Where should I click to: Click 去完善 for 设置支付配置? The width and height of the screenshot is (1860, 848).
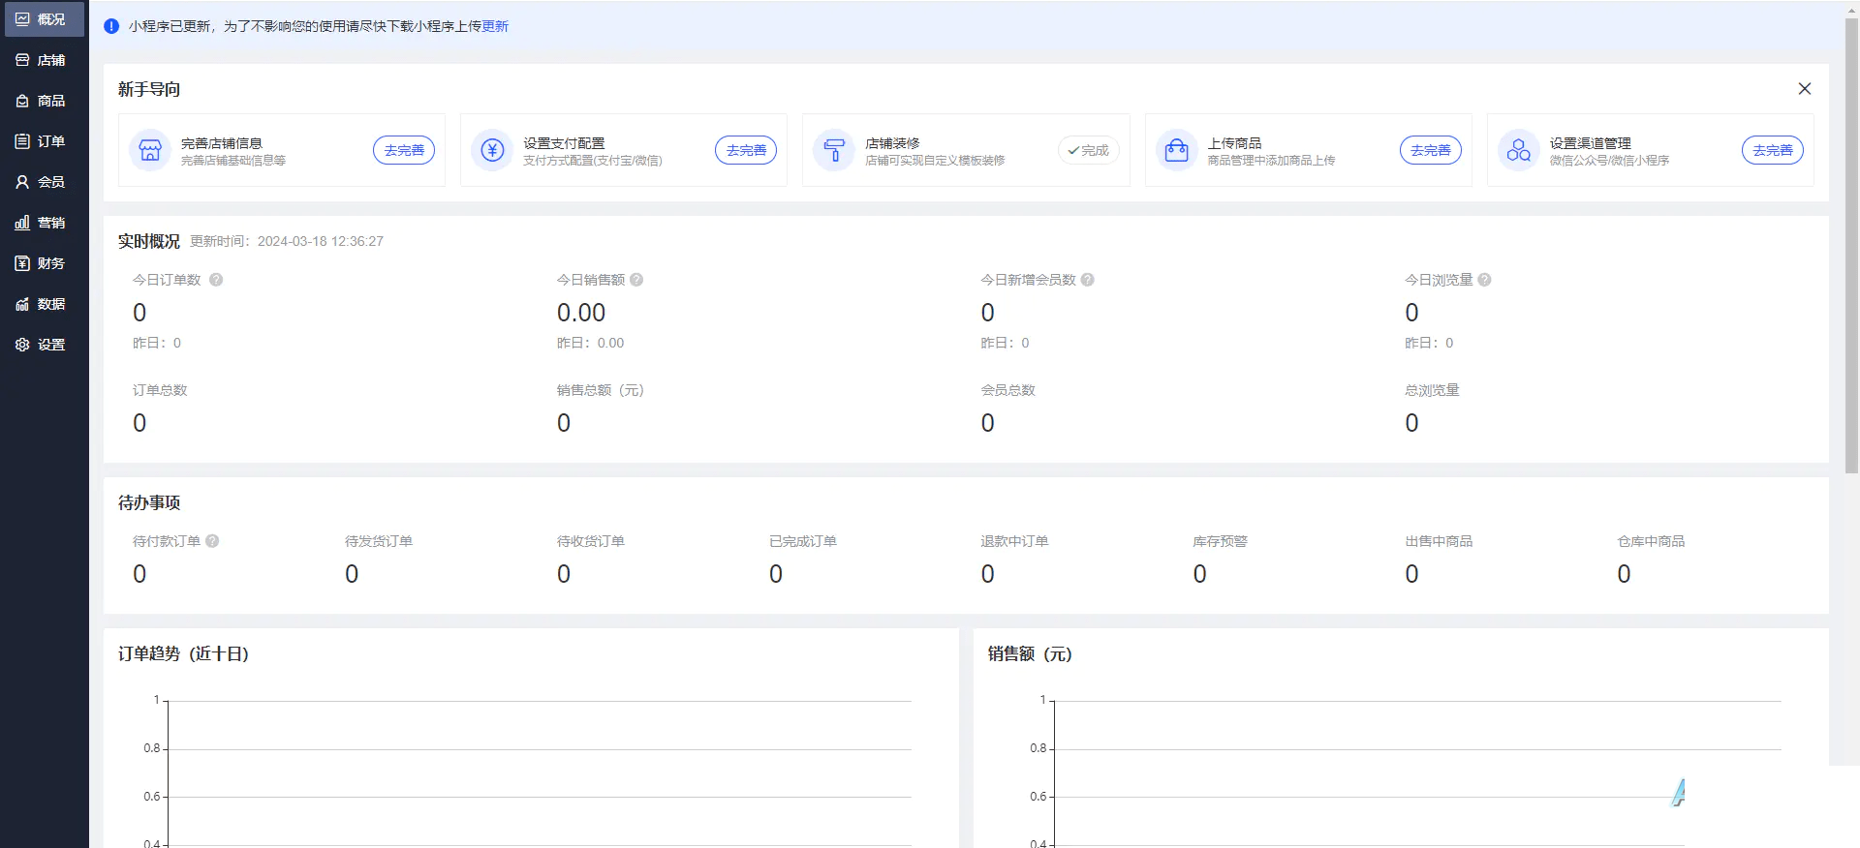point(746,150)
